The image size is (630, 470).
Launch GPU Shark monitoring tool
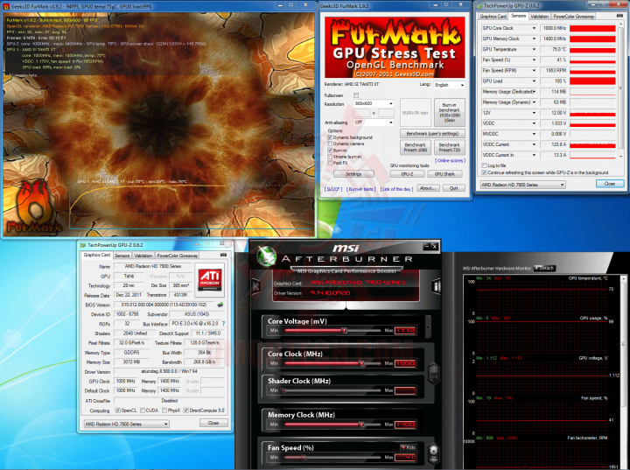[444, 174]
